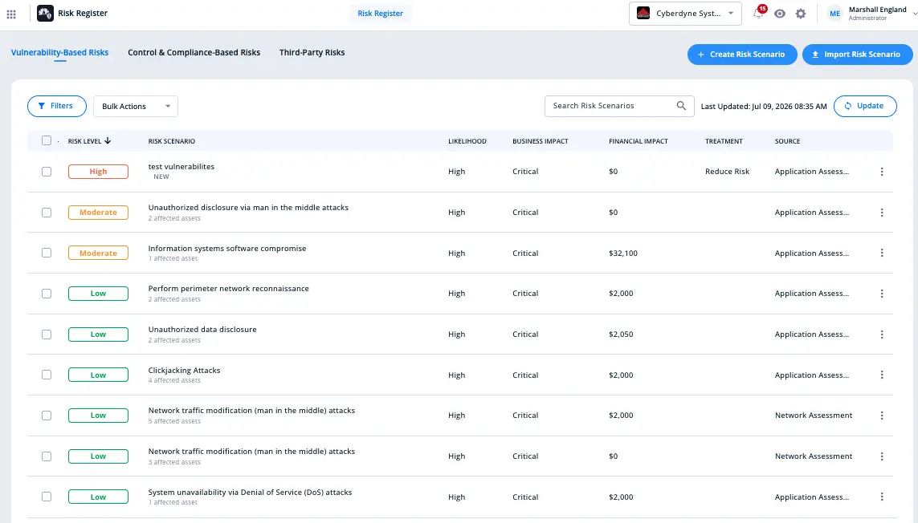Click the Update button
The height and width of the screenshot is (523, 918).
865,106
